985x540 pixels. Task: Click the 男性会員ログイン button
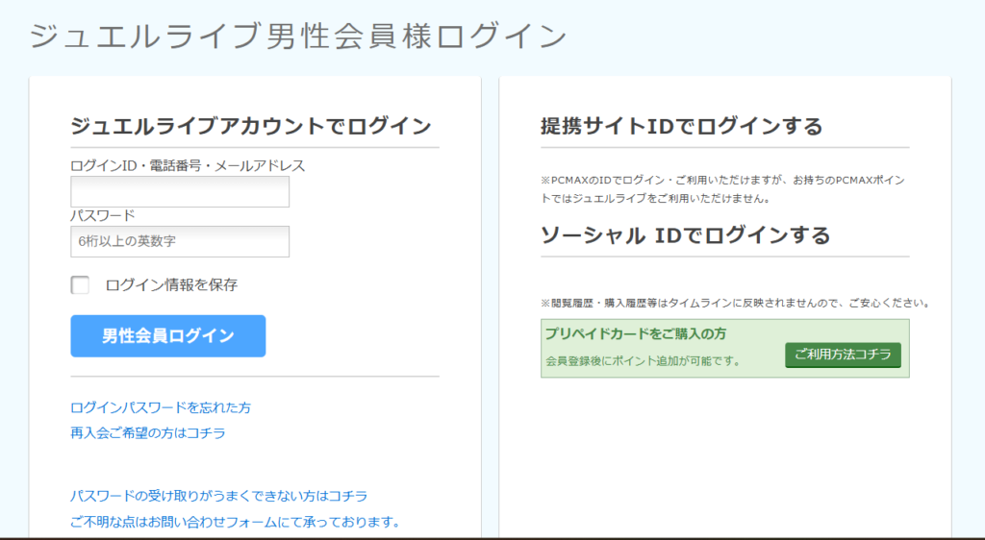(x=167, y=336)
